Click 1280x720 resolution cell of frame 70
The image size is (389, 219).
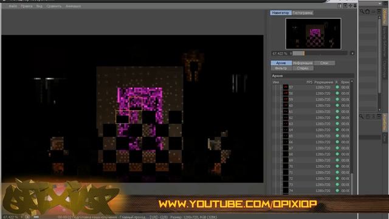[x=323, y=166]
